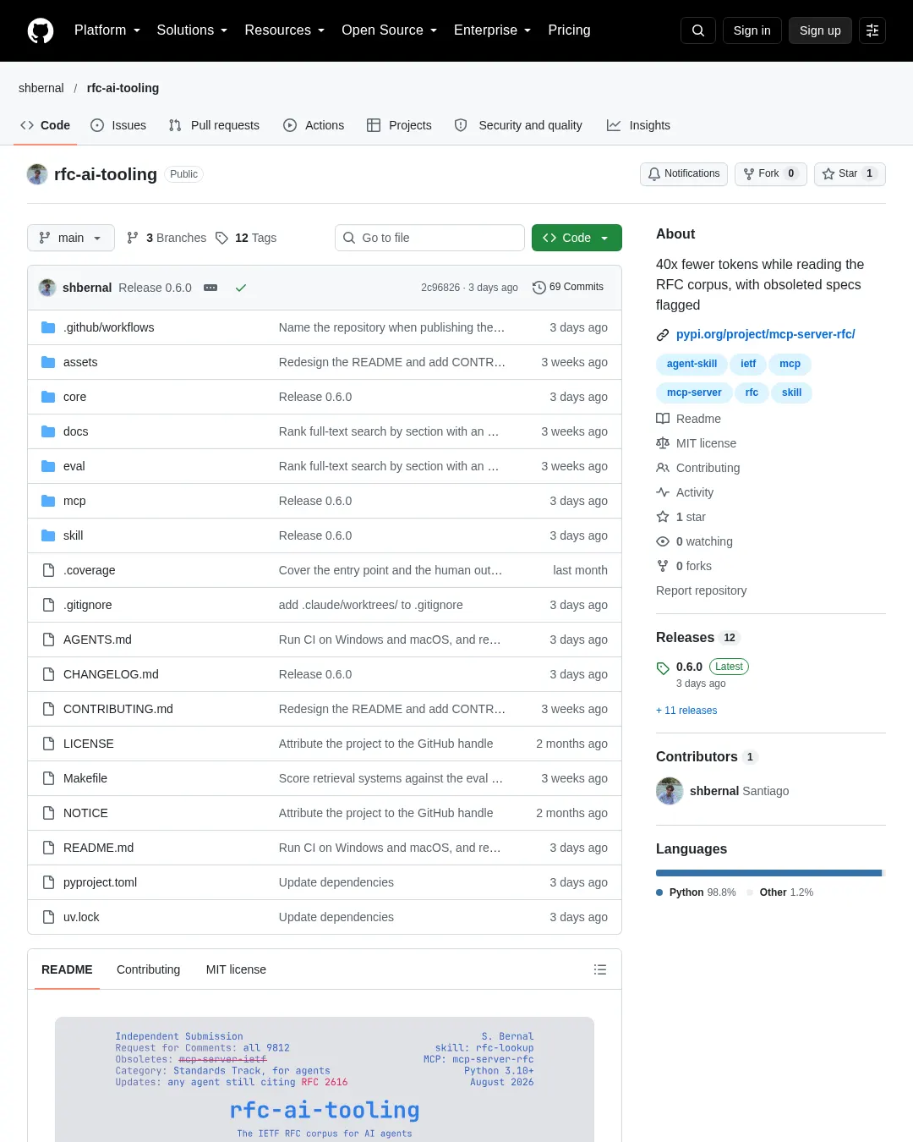
Task: Click the eye icon beside 0 watching
Action: (663, 541)
